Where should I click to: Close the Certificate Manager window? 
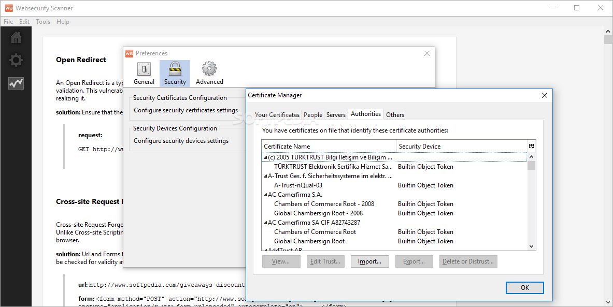pos(544,95)
